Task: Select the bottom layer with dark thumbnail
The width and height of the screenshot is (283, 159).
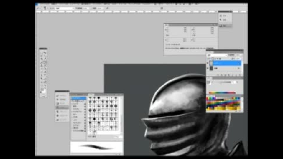Action: point(225,68)
